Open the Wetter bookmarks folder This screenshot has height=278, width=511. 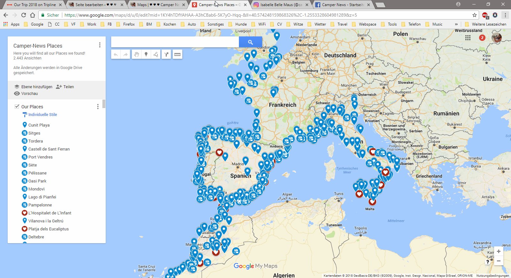pos(317,24)
